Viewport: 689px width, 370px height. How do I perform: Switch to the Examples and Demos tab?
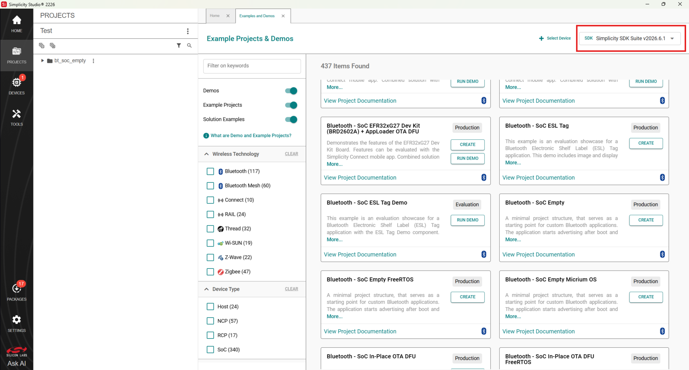[x=257, y=16]
